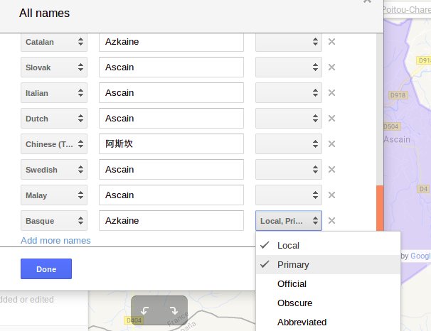Remove the Italian name row
This screenshot has height=331, width=431.
tap(331, 93)
